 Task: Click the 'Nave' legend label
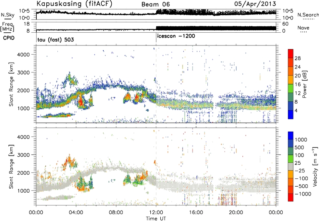click(303, 28)
